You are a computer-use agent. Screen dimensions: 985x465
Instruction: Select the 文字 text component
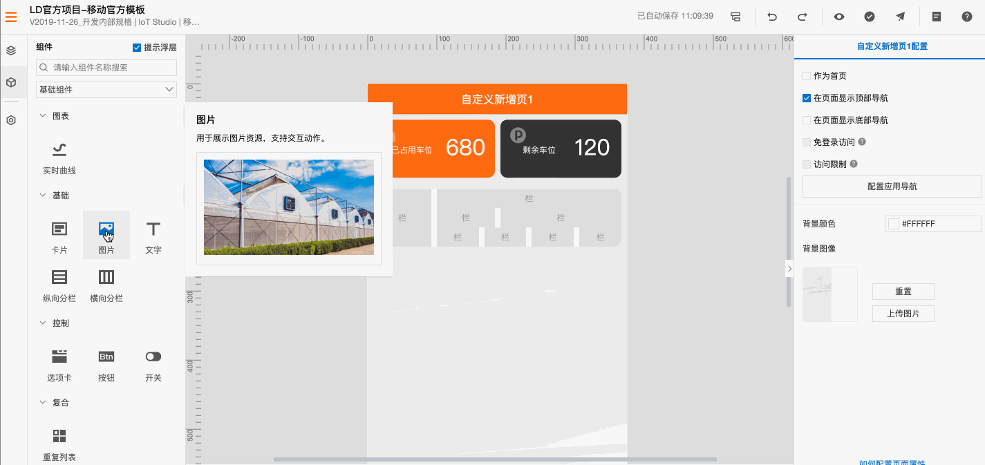(x=153, y=236)
